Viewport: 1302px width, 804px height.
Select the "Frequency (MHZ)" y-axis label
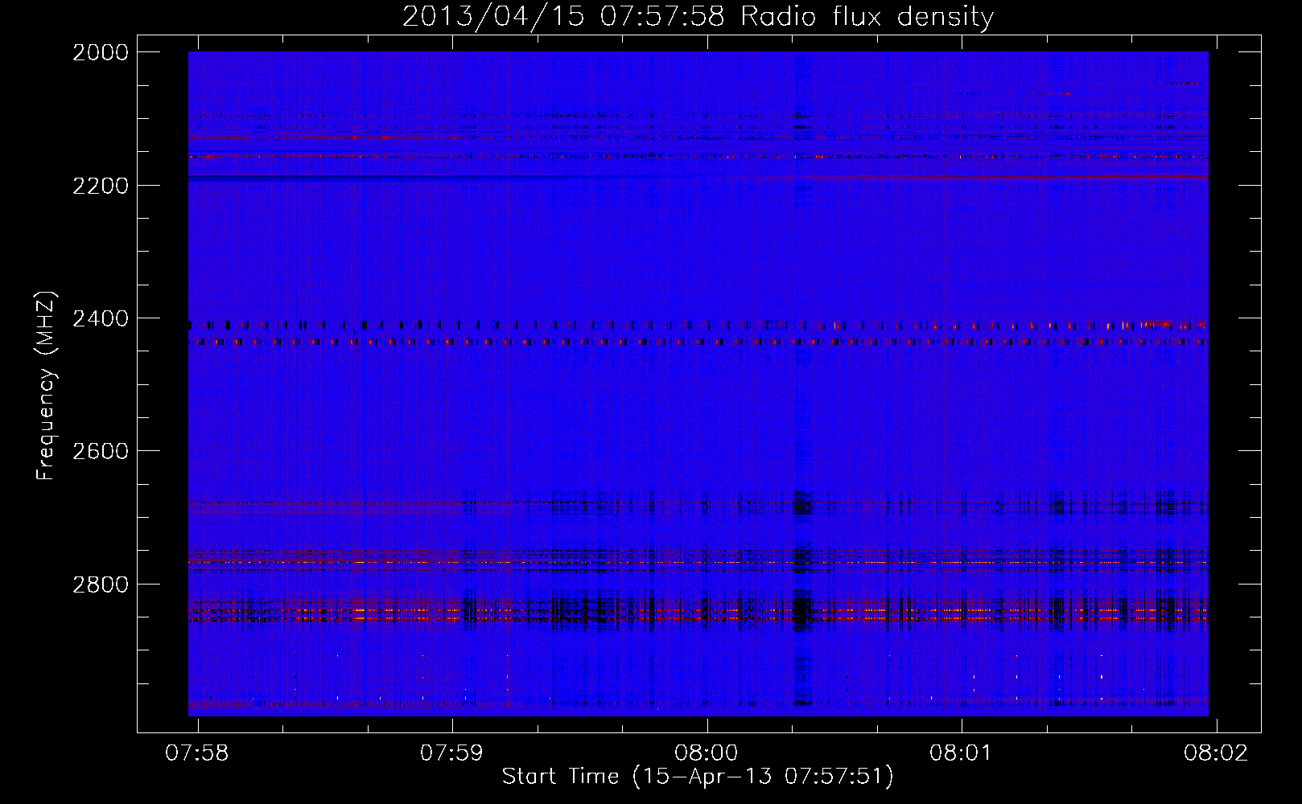point(46,385)
